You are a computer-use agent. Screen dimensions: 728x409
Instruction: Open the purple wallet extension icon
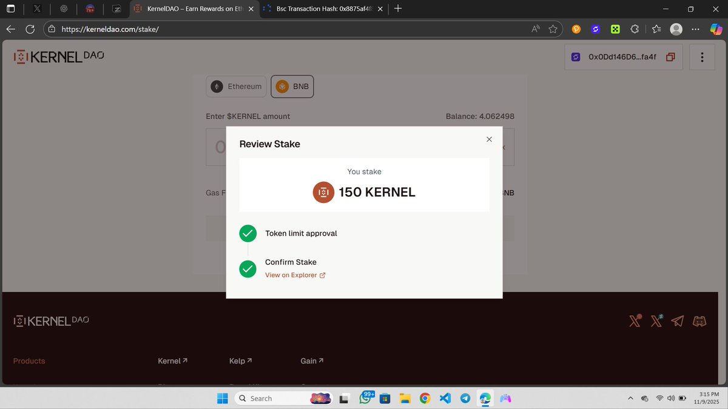click(x=596, y=28)
